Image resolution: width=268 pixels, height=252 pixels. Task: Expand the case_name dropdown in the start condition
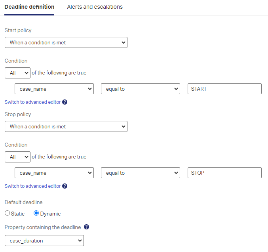pyautogui.click(x=54, y=89)
